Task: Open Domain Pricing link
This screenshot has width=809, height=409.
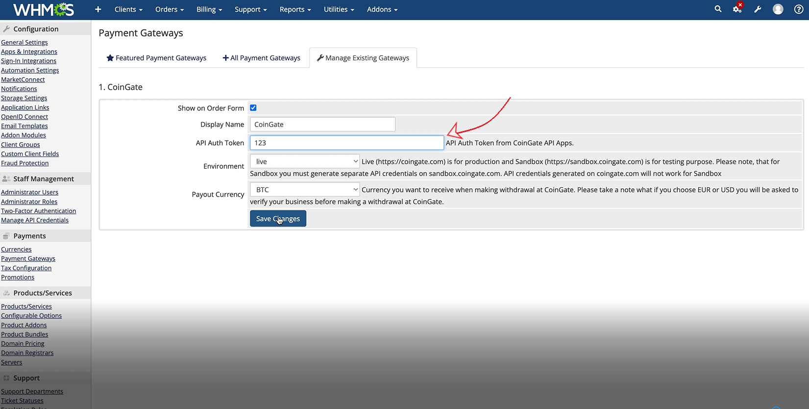Action: pos(23,344)
